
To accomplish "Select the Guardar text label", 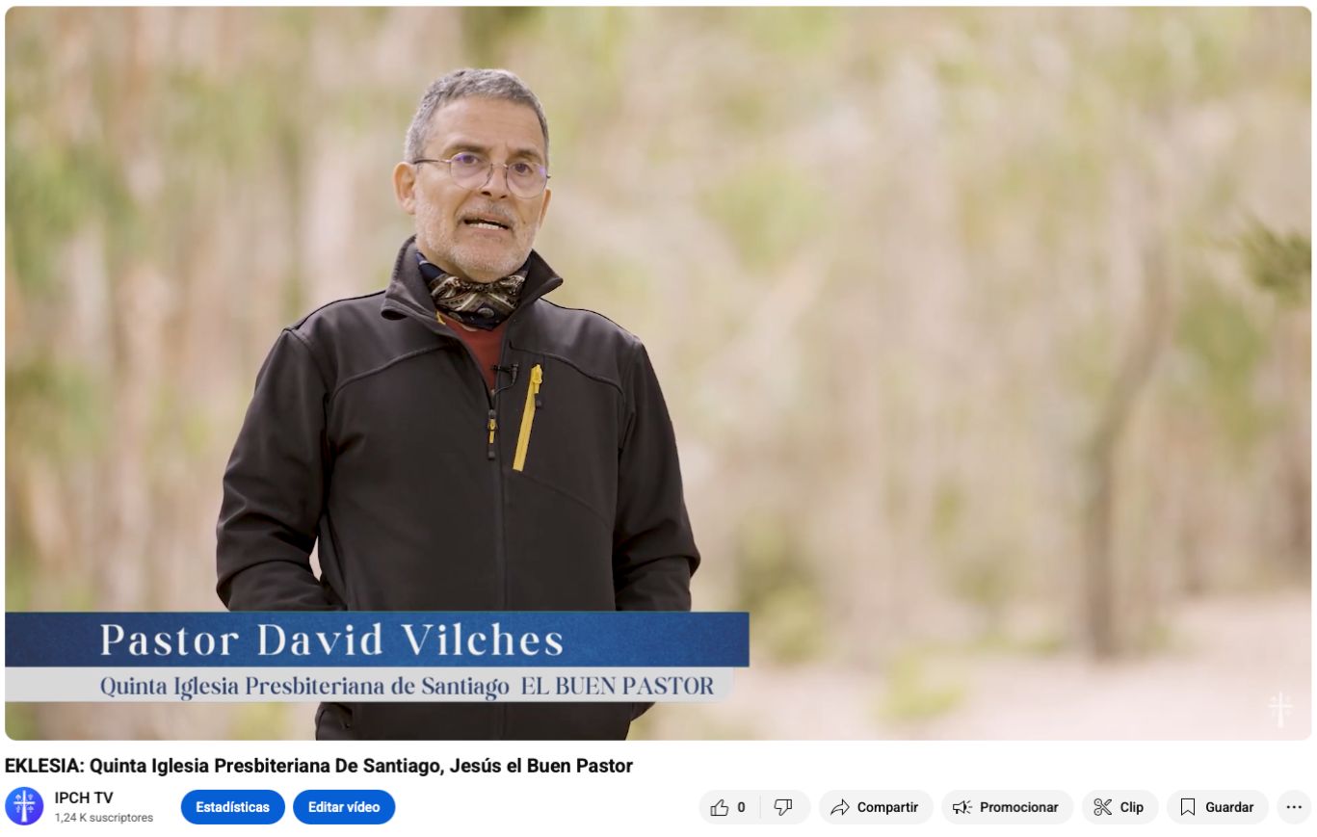I will coord(1229,807).
